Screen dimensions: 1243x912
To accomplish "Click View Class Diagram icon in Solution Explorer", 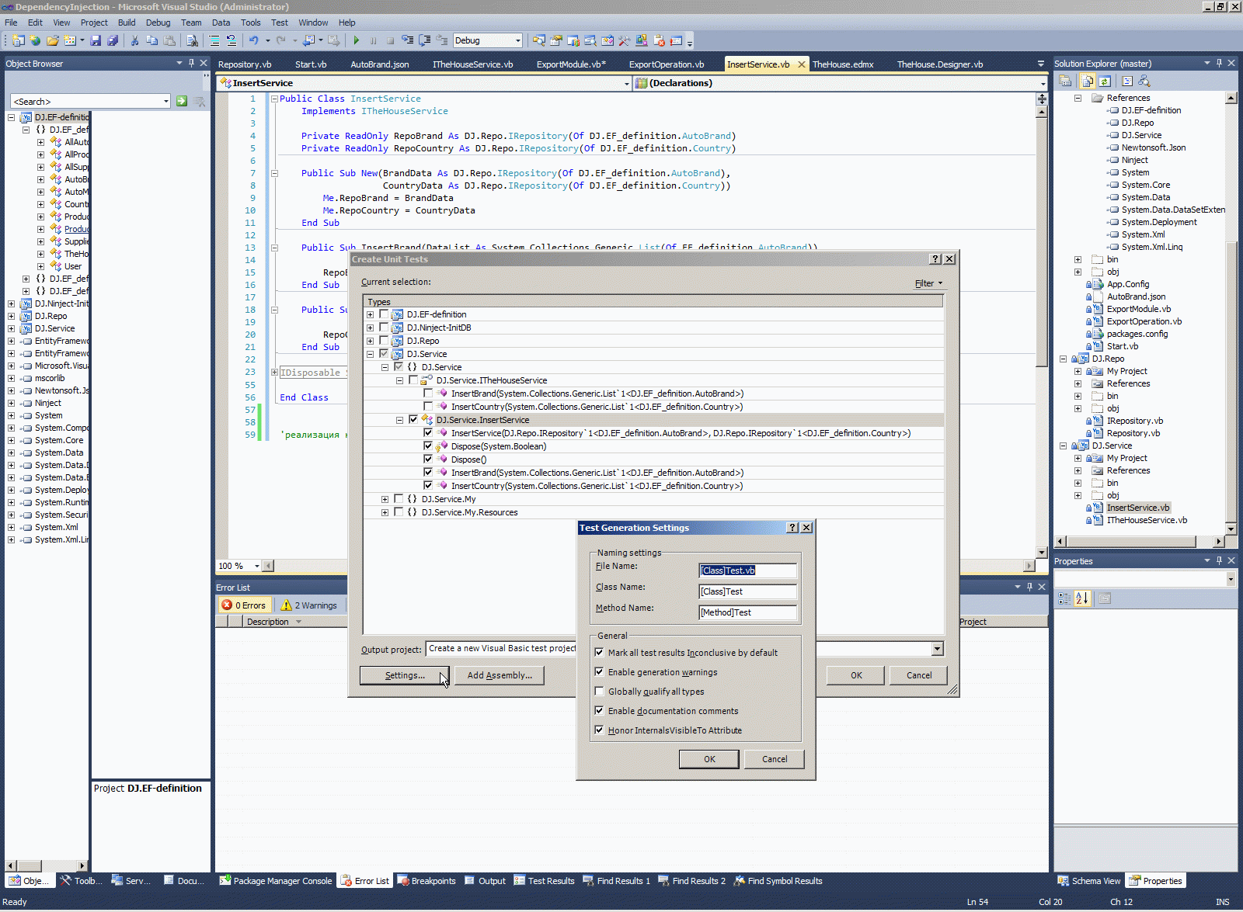I will (1144, 81).
